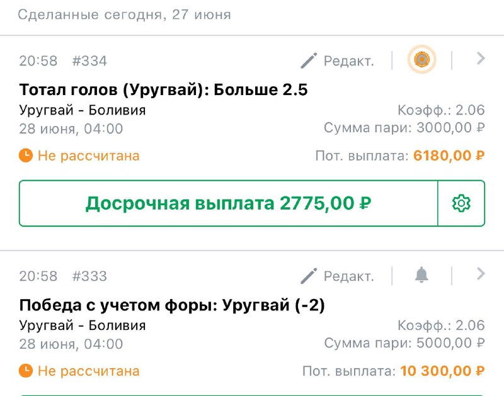Click the orange clock icon on bet #334
The height and width of the screenshot is (396, 504).
pyautogui.click(x=26, y=155)
